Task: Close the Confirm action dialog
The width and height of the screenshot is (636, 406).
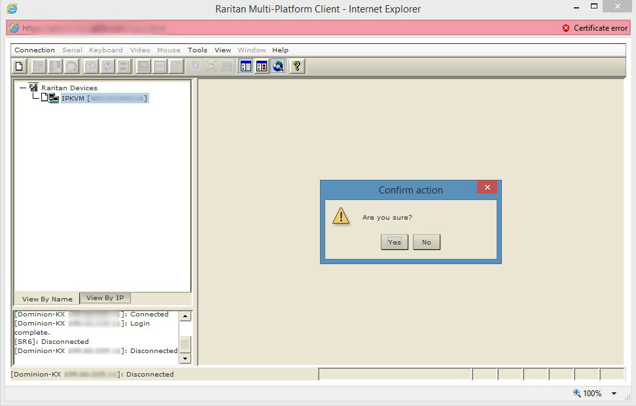Action: (x=487, y=187)
